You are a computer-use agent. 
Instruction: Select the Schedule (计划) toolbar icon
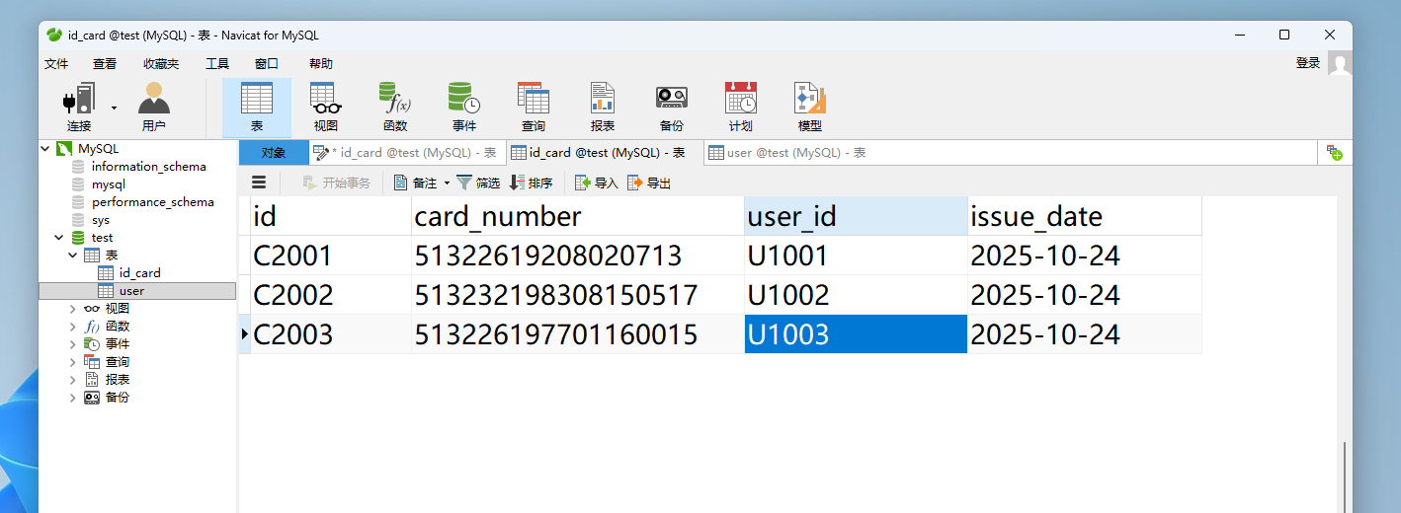click(741, 108)
